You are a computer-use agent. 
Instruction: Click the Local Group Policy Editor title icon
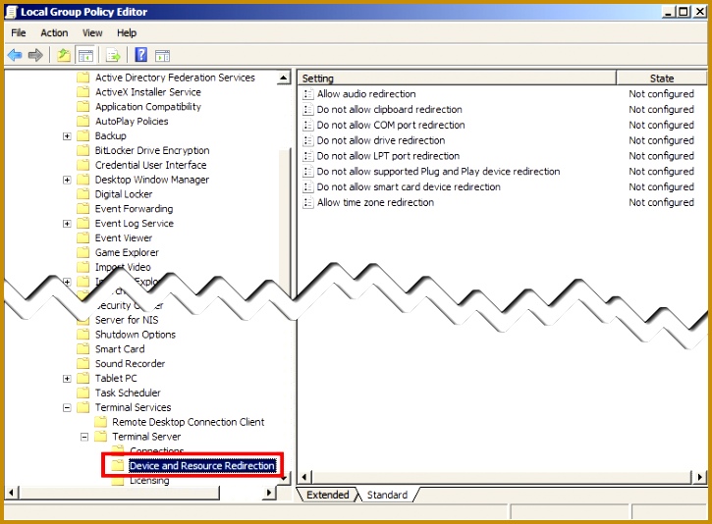11,12
